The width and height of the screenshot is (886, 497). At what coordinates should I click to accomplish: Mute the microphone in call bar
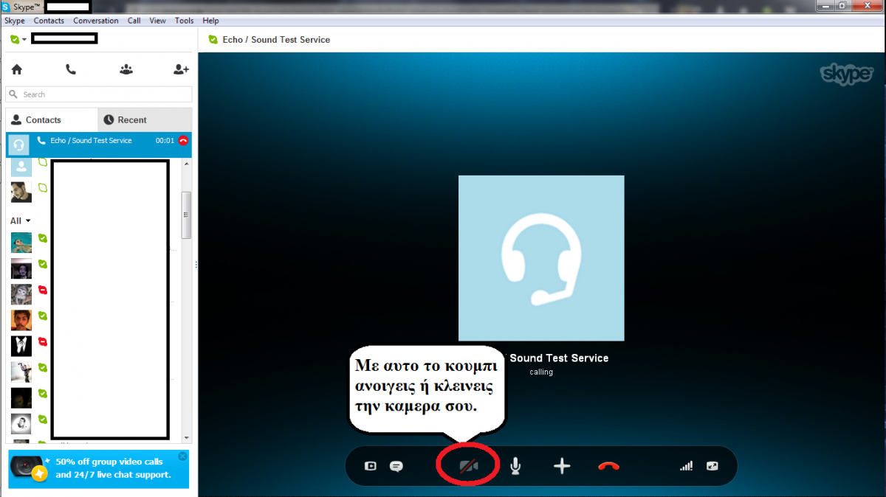tap(515, 466)
